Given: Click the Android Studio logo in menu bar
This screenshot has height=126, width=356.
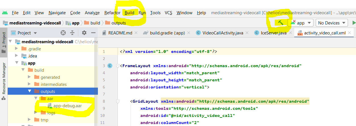Looking at the screenshot, I should point(5,13).
